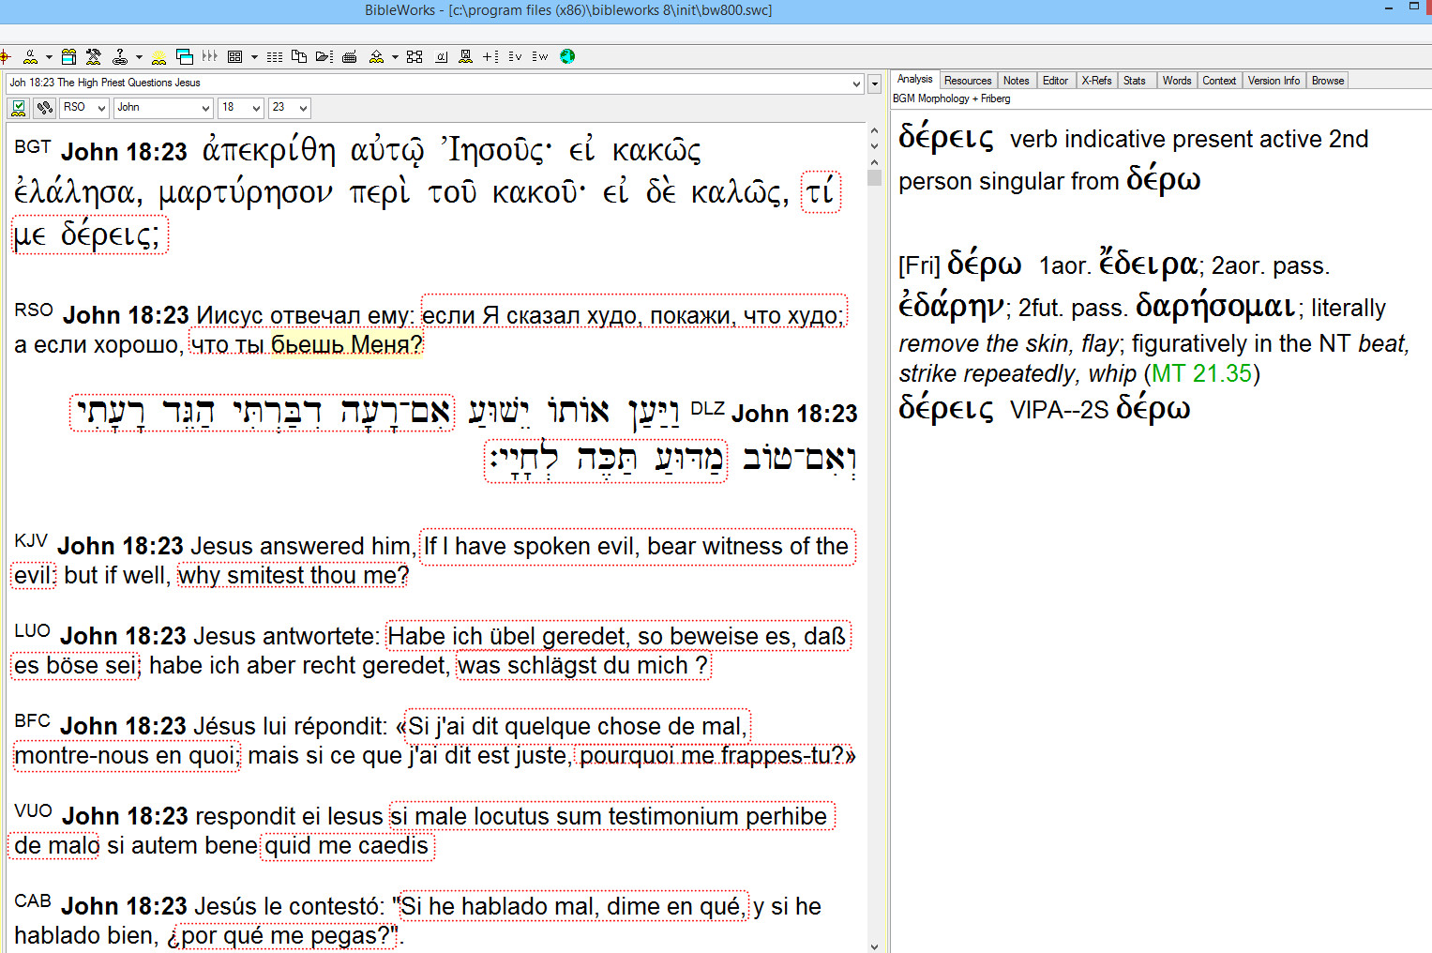Click the DLZ version label
Image resolution: width=1432 pixels, height=953 pixels.
708,409
